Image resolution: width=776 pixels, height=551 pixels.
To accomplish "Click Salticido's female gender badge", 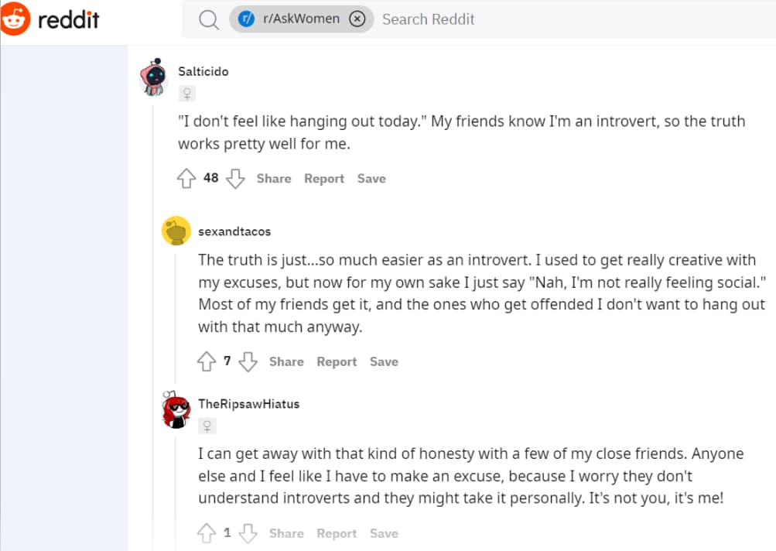I will pyautogui.click(x=186, y=94).
